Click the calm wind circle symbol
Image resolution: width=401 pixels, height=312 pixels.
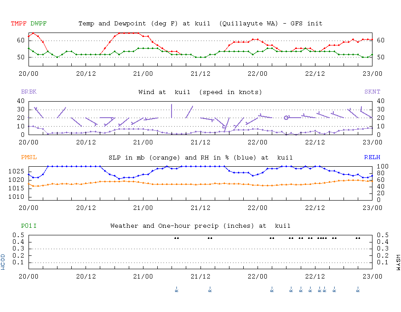(x=286, y=118)
